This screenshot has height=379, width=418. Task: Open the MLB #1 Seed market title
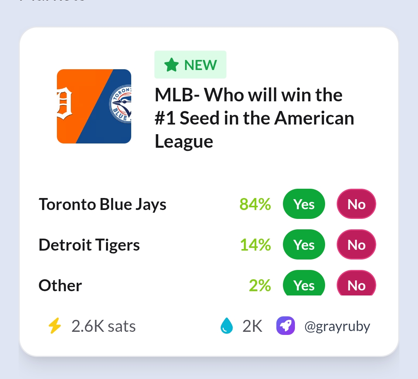pyautogui.click(x=255, y=118)
